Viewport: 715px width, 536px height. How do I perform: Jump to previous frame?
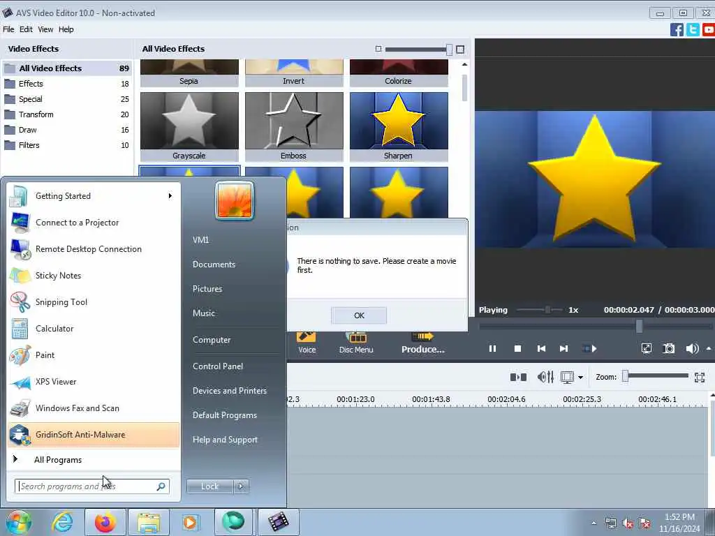pyautogui.click(x=541, y=349)
